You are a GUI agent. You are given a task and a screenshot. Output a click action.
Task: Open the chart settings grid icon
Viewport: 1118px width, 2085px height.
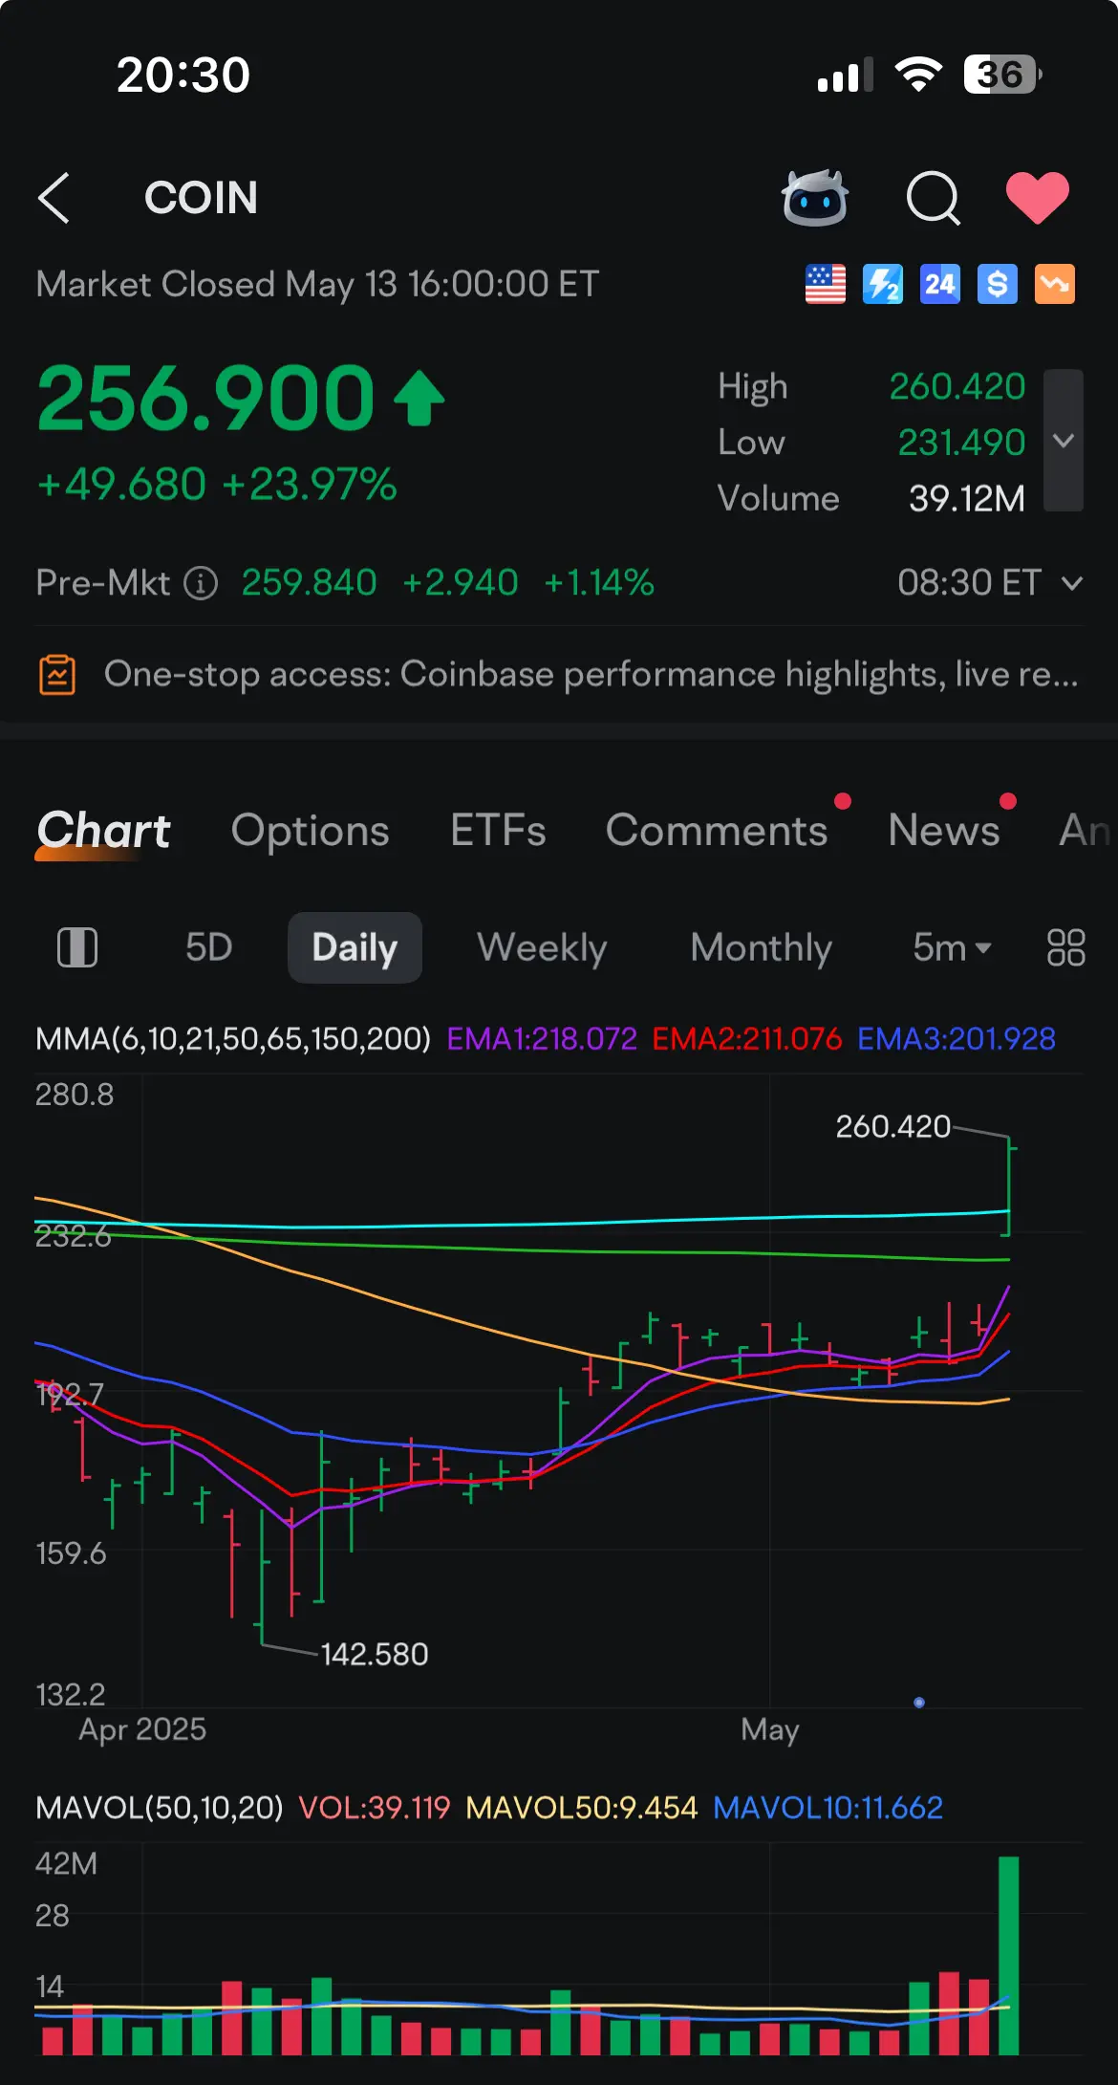(1066, 947)
